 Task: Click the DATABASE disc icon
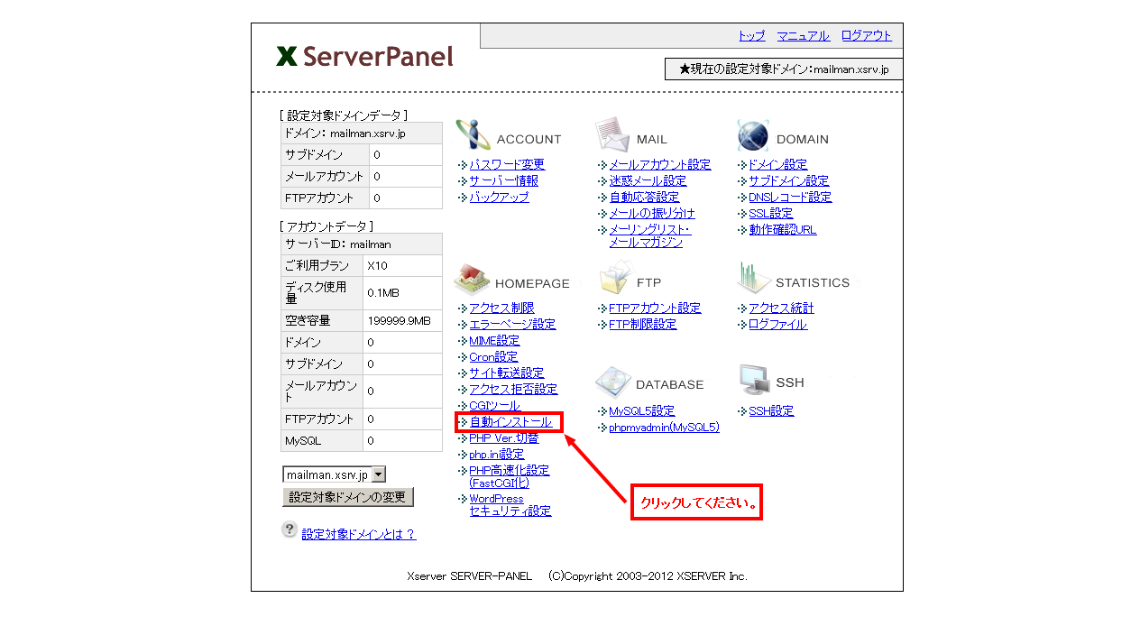(612, 382)
